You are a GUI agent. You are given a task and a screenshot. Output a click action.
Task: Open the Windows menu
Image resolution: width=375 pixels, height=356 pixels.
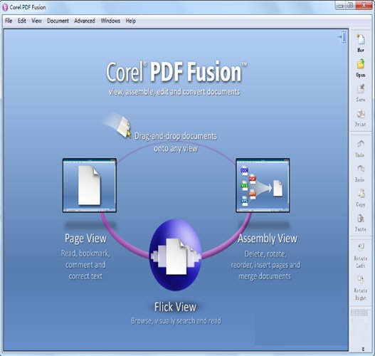pos(110,21)
